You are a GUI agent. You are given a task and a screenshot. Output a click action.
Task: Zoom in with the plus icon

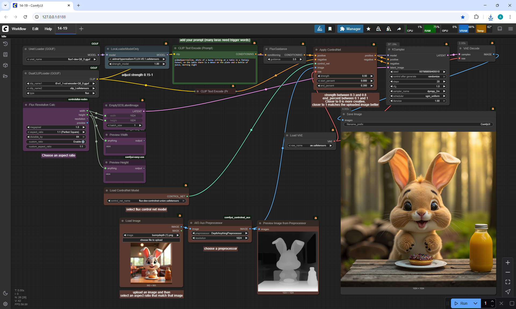[x=508, y=263]
